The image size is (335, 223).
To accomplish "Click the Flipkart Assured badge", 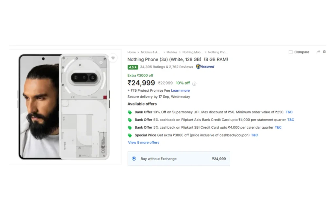I will point(205,67).
